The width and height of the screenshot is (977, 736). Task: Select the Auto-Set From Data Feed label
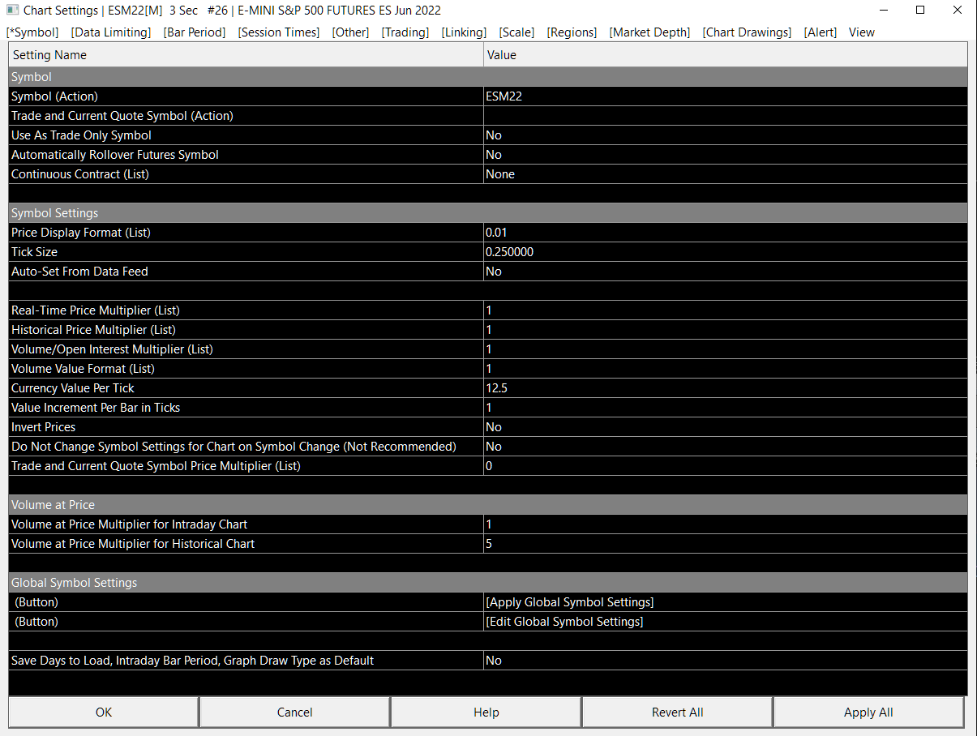tap(79, 272)
